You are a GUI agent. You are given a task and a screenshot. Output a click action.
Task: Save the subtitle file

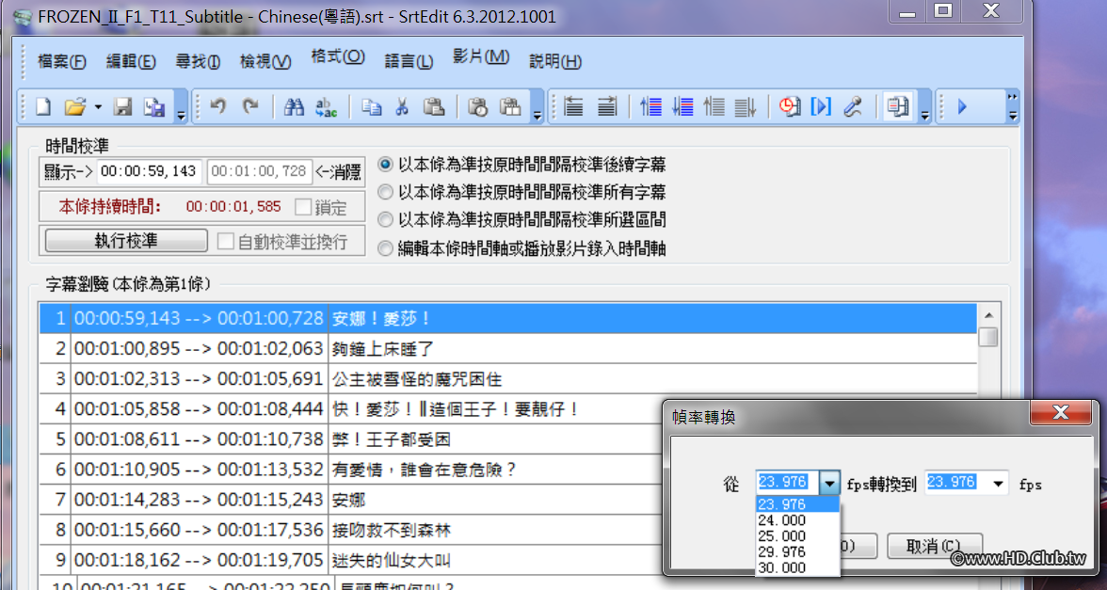point(123,106)
